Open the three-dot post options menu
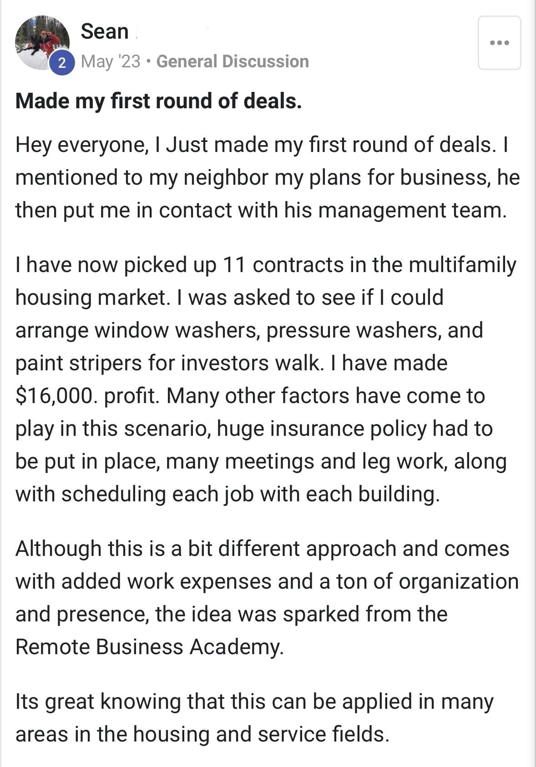Viewport: 536px width, 767px height. [499, 43]
